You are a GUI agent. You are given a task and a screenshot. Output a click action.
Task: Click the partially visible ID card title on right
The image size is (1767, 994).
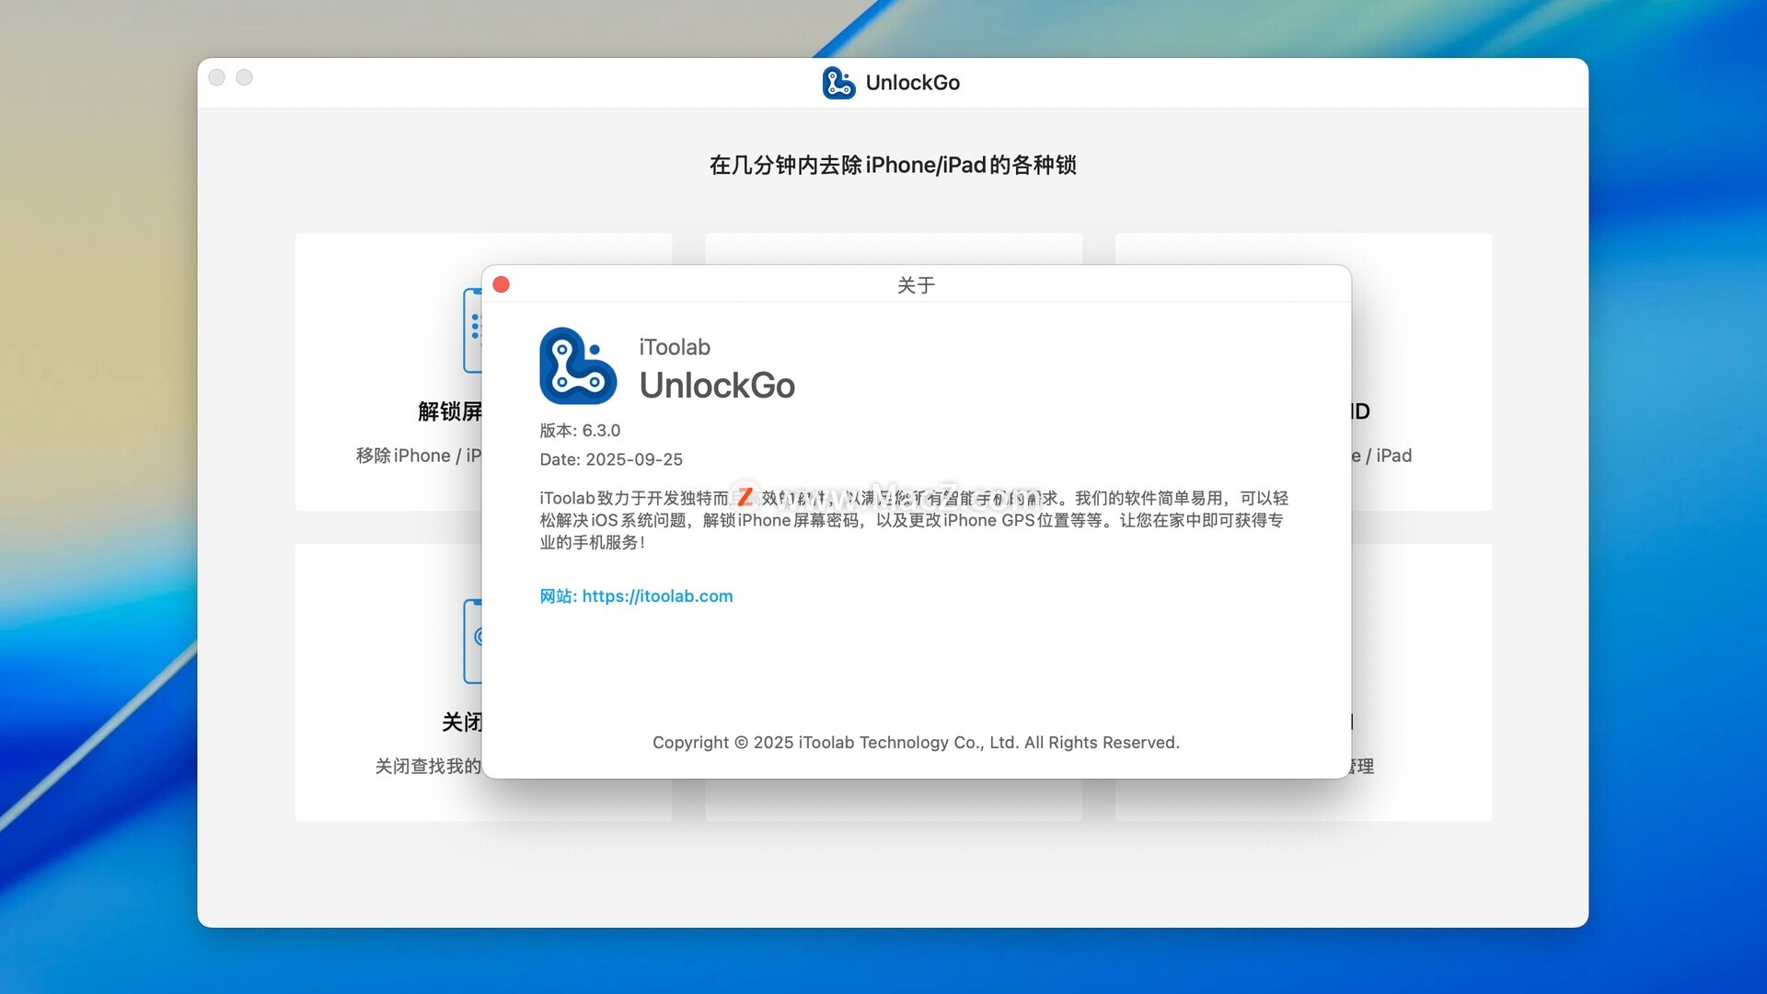[x=1360, y=411]
